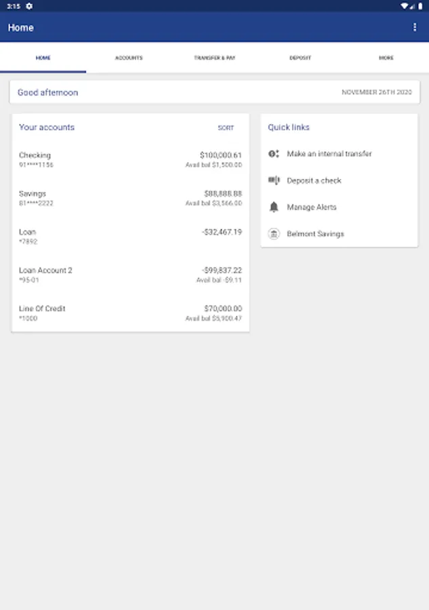The image size is (429, 610).
Task: Click the Manage Alerts bell icon
Action: click(274, 207)
